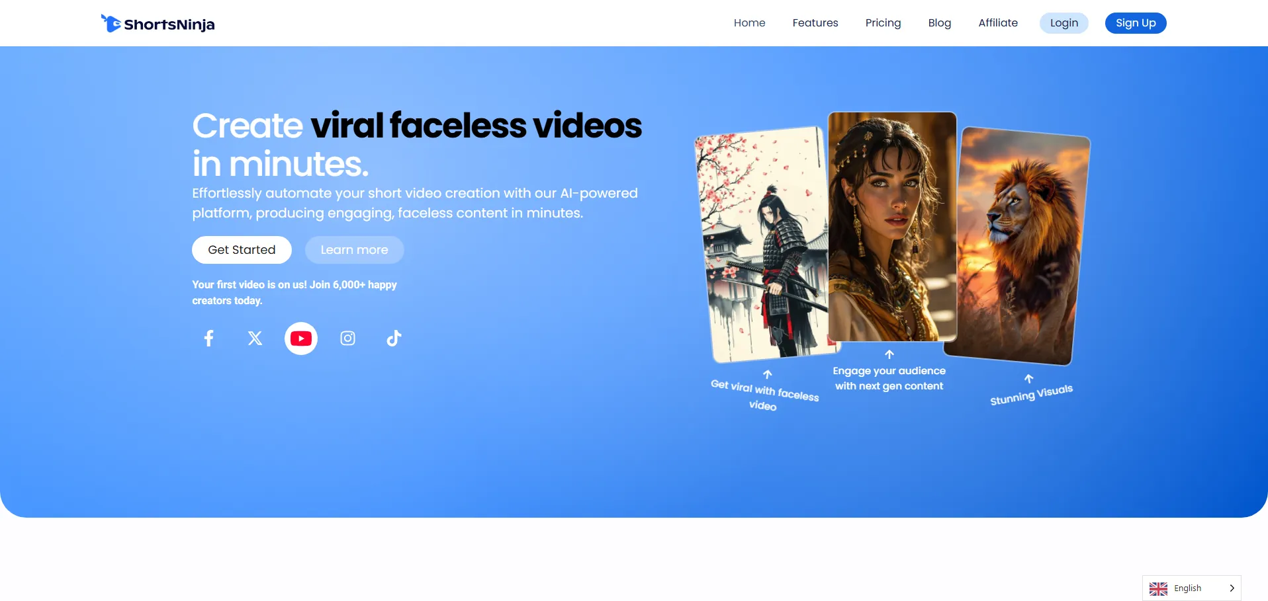
Task: Open the Blog link in navigation
Action: click(x=939, y=23)
